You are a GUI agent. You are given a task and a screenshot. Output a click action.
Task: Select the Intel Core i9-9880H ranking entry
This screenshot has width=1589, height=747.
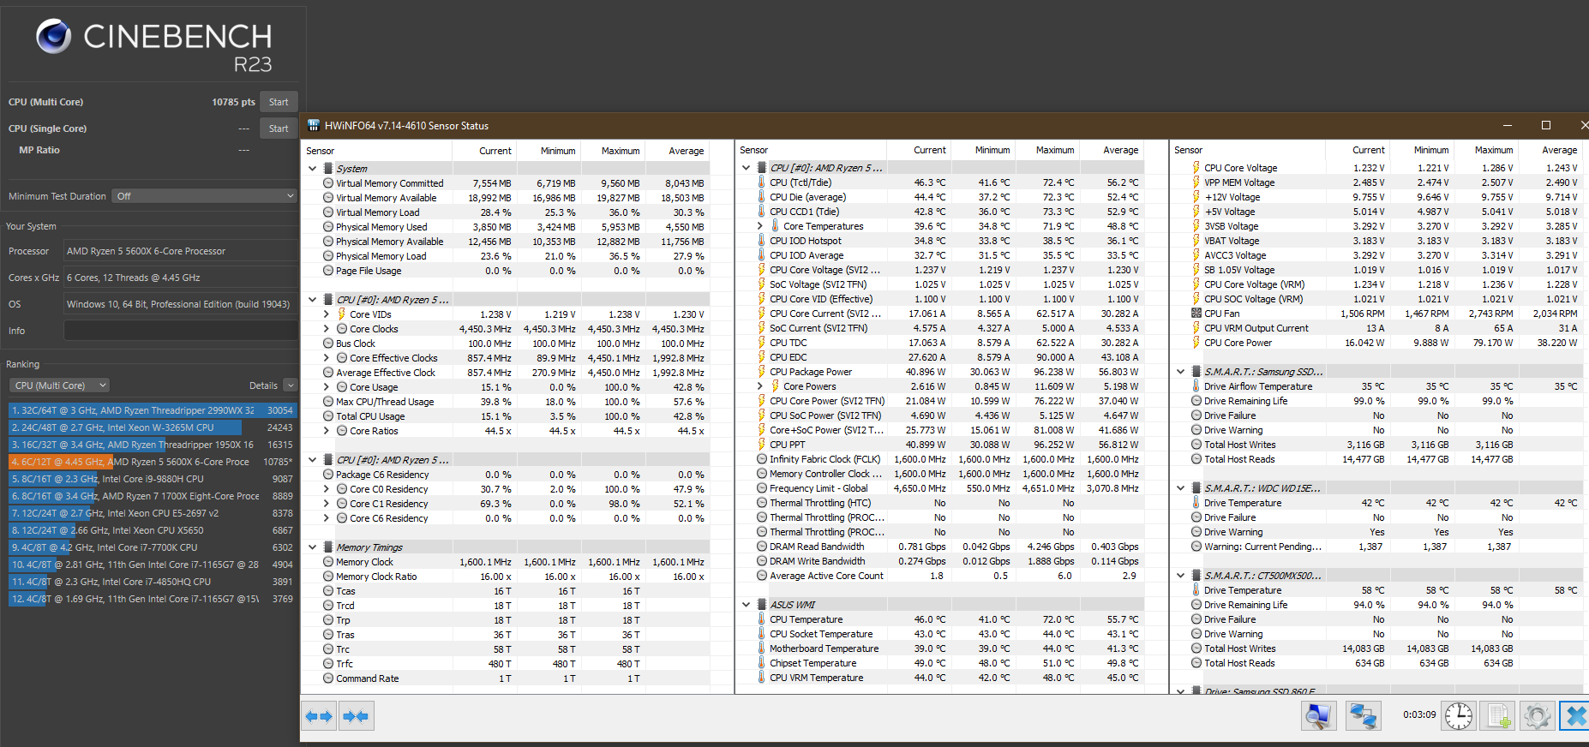152,479
